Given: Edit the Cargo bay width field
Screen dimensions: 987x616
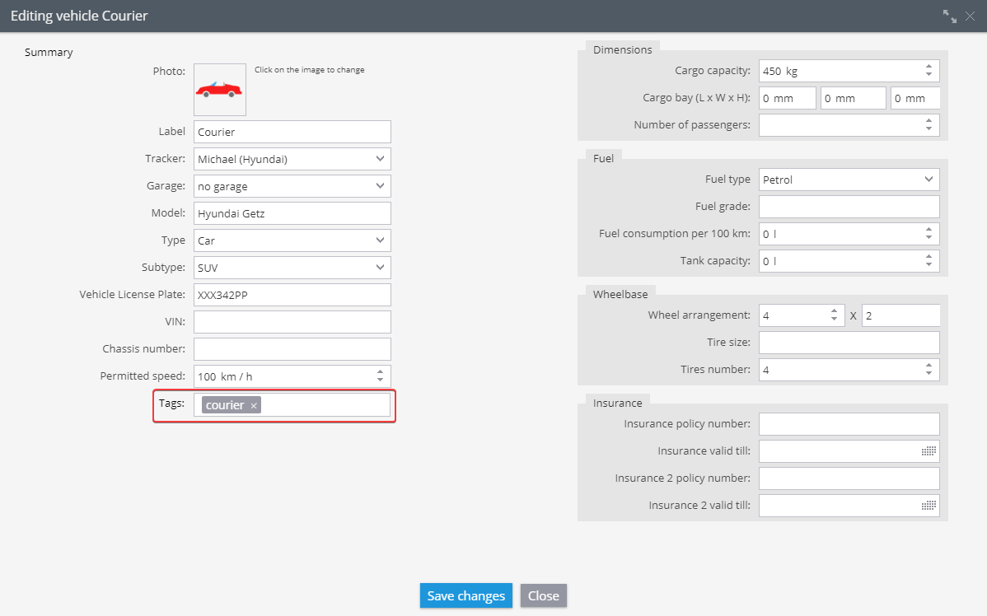Looking at the screenshot, I should point(854,98).
